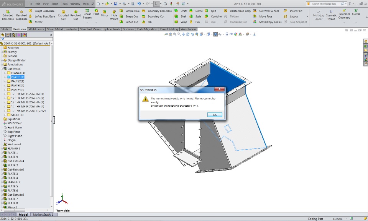Click Cut With Surface tool

[x=266, y=11]
